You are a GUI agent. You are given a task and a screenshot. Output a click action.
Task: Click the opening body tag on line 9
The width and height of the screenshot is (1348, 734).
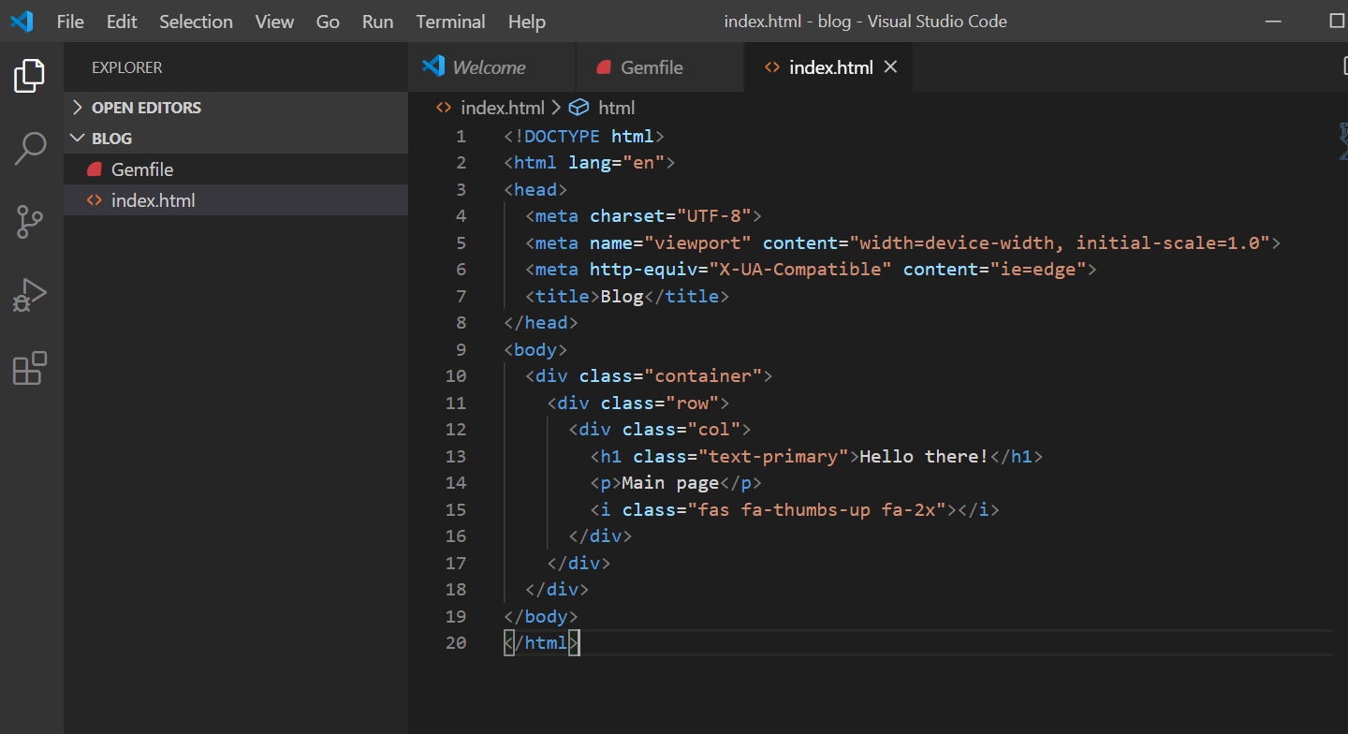click(535, 350)
